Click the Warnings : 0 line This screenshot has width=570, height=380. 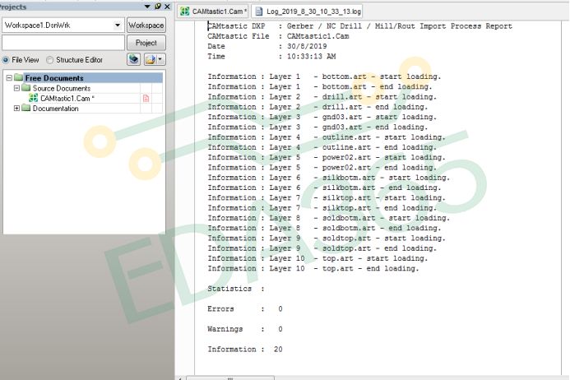(x=244, y=329)
